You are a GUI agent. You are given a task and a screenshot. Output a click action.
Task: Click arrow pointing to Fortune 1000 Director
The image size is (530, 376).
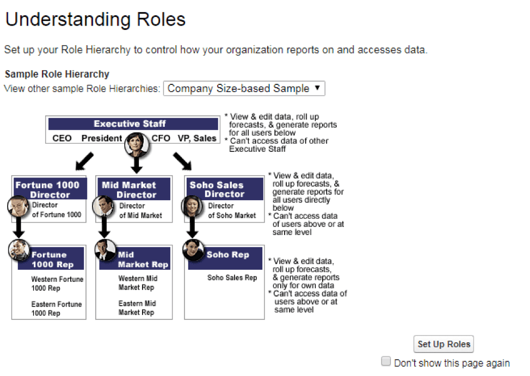click(84, 161)
